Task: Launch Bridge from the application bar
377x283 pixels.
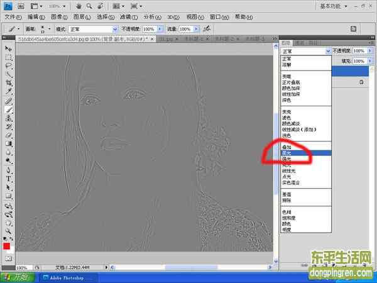Action: [x=21, y=6]
